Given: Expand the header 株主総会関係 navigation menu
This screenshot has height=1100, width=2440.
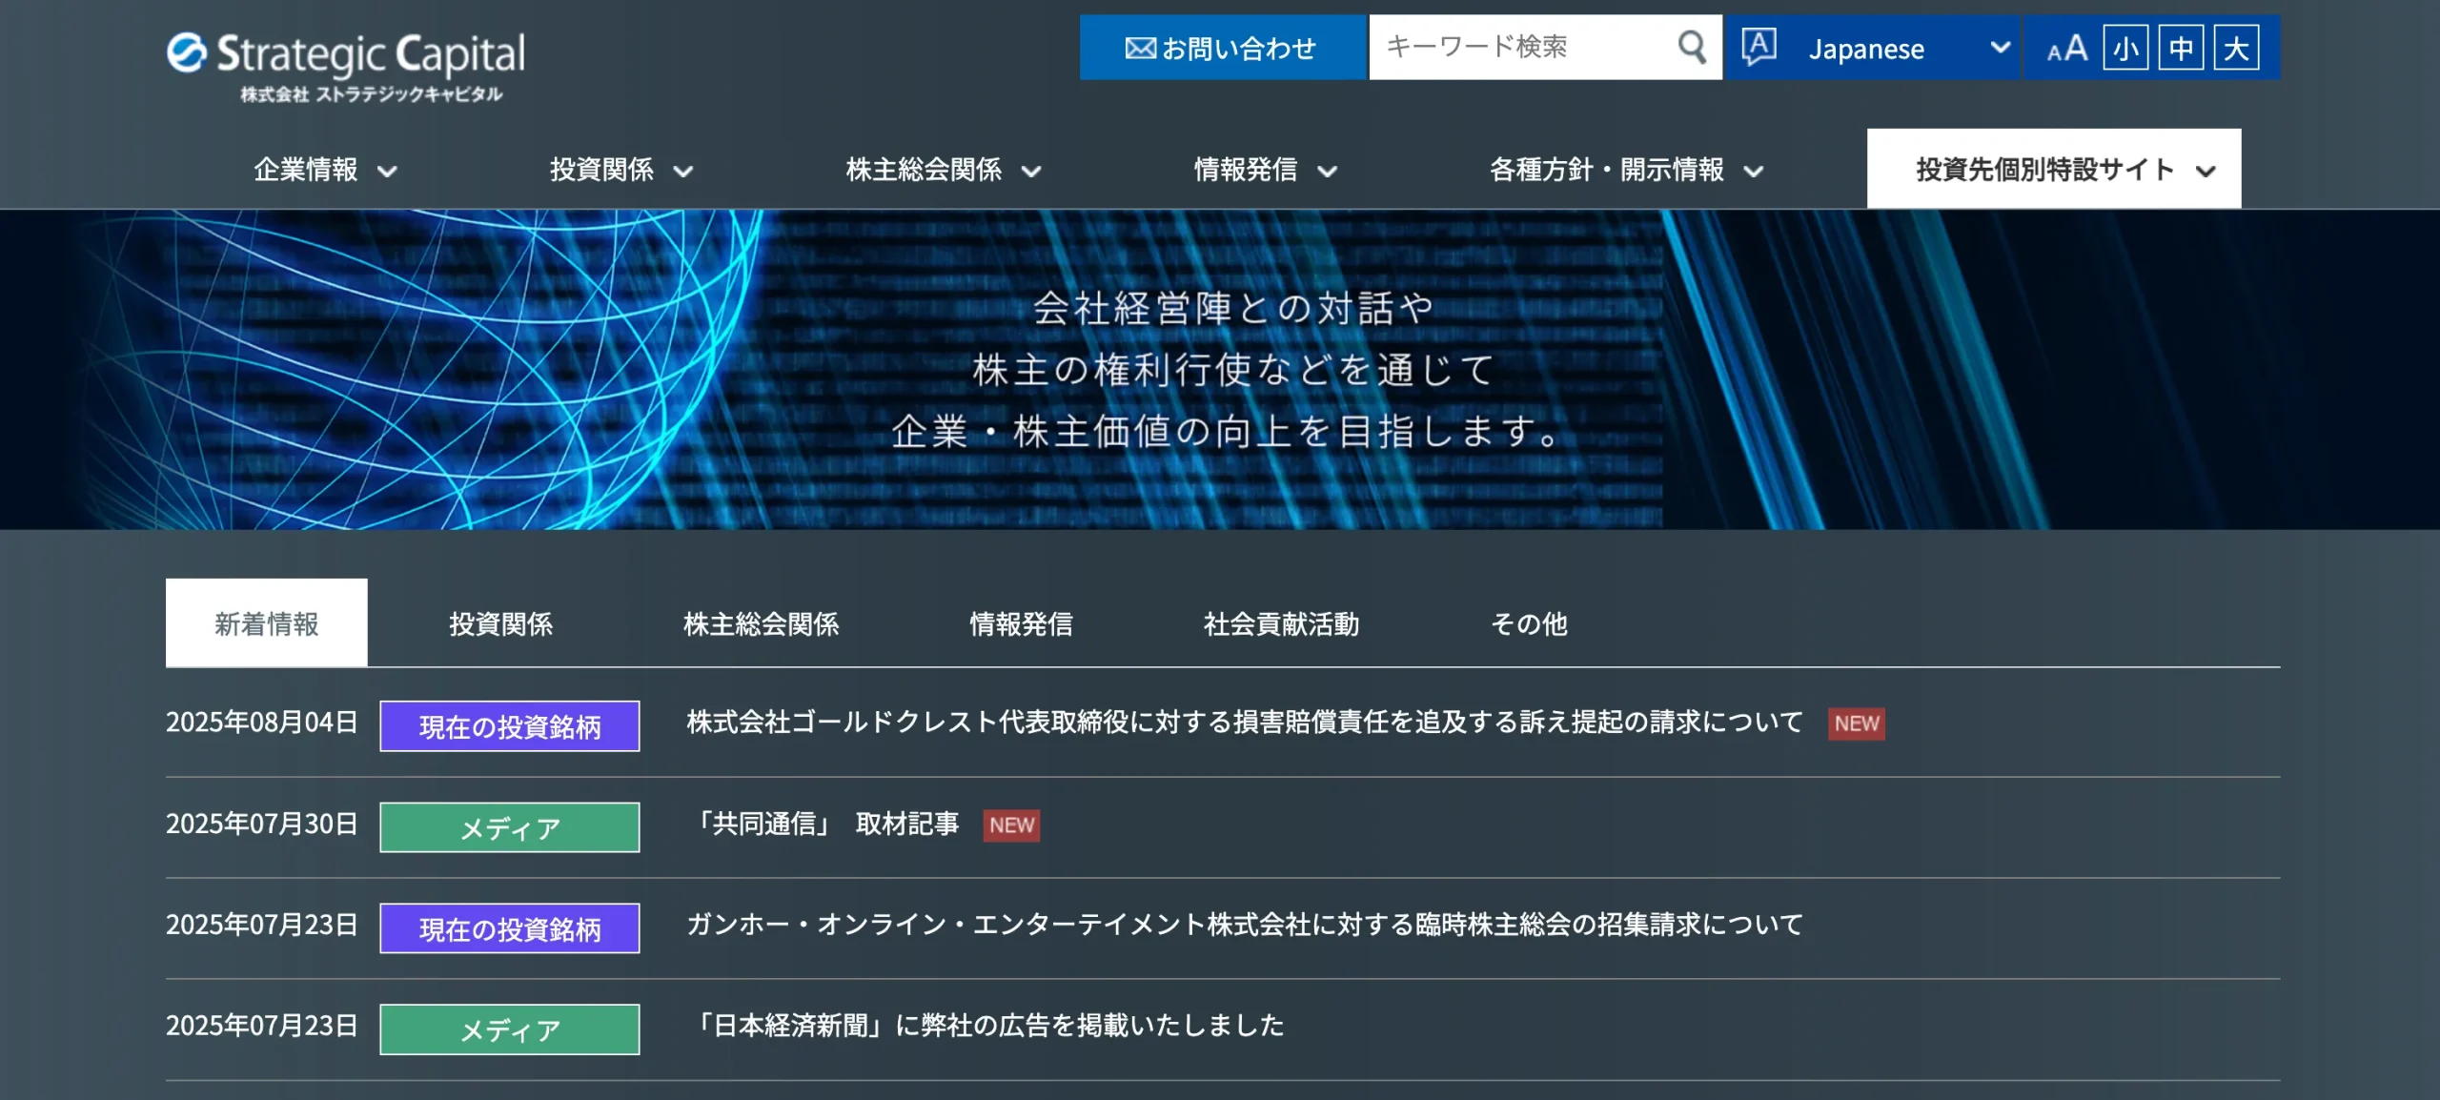Looking at the screenshot, I should pyautogui.click(x=943, y=170).
